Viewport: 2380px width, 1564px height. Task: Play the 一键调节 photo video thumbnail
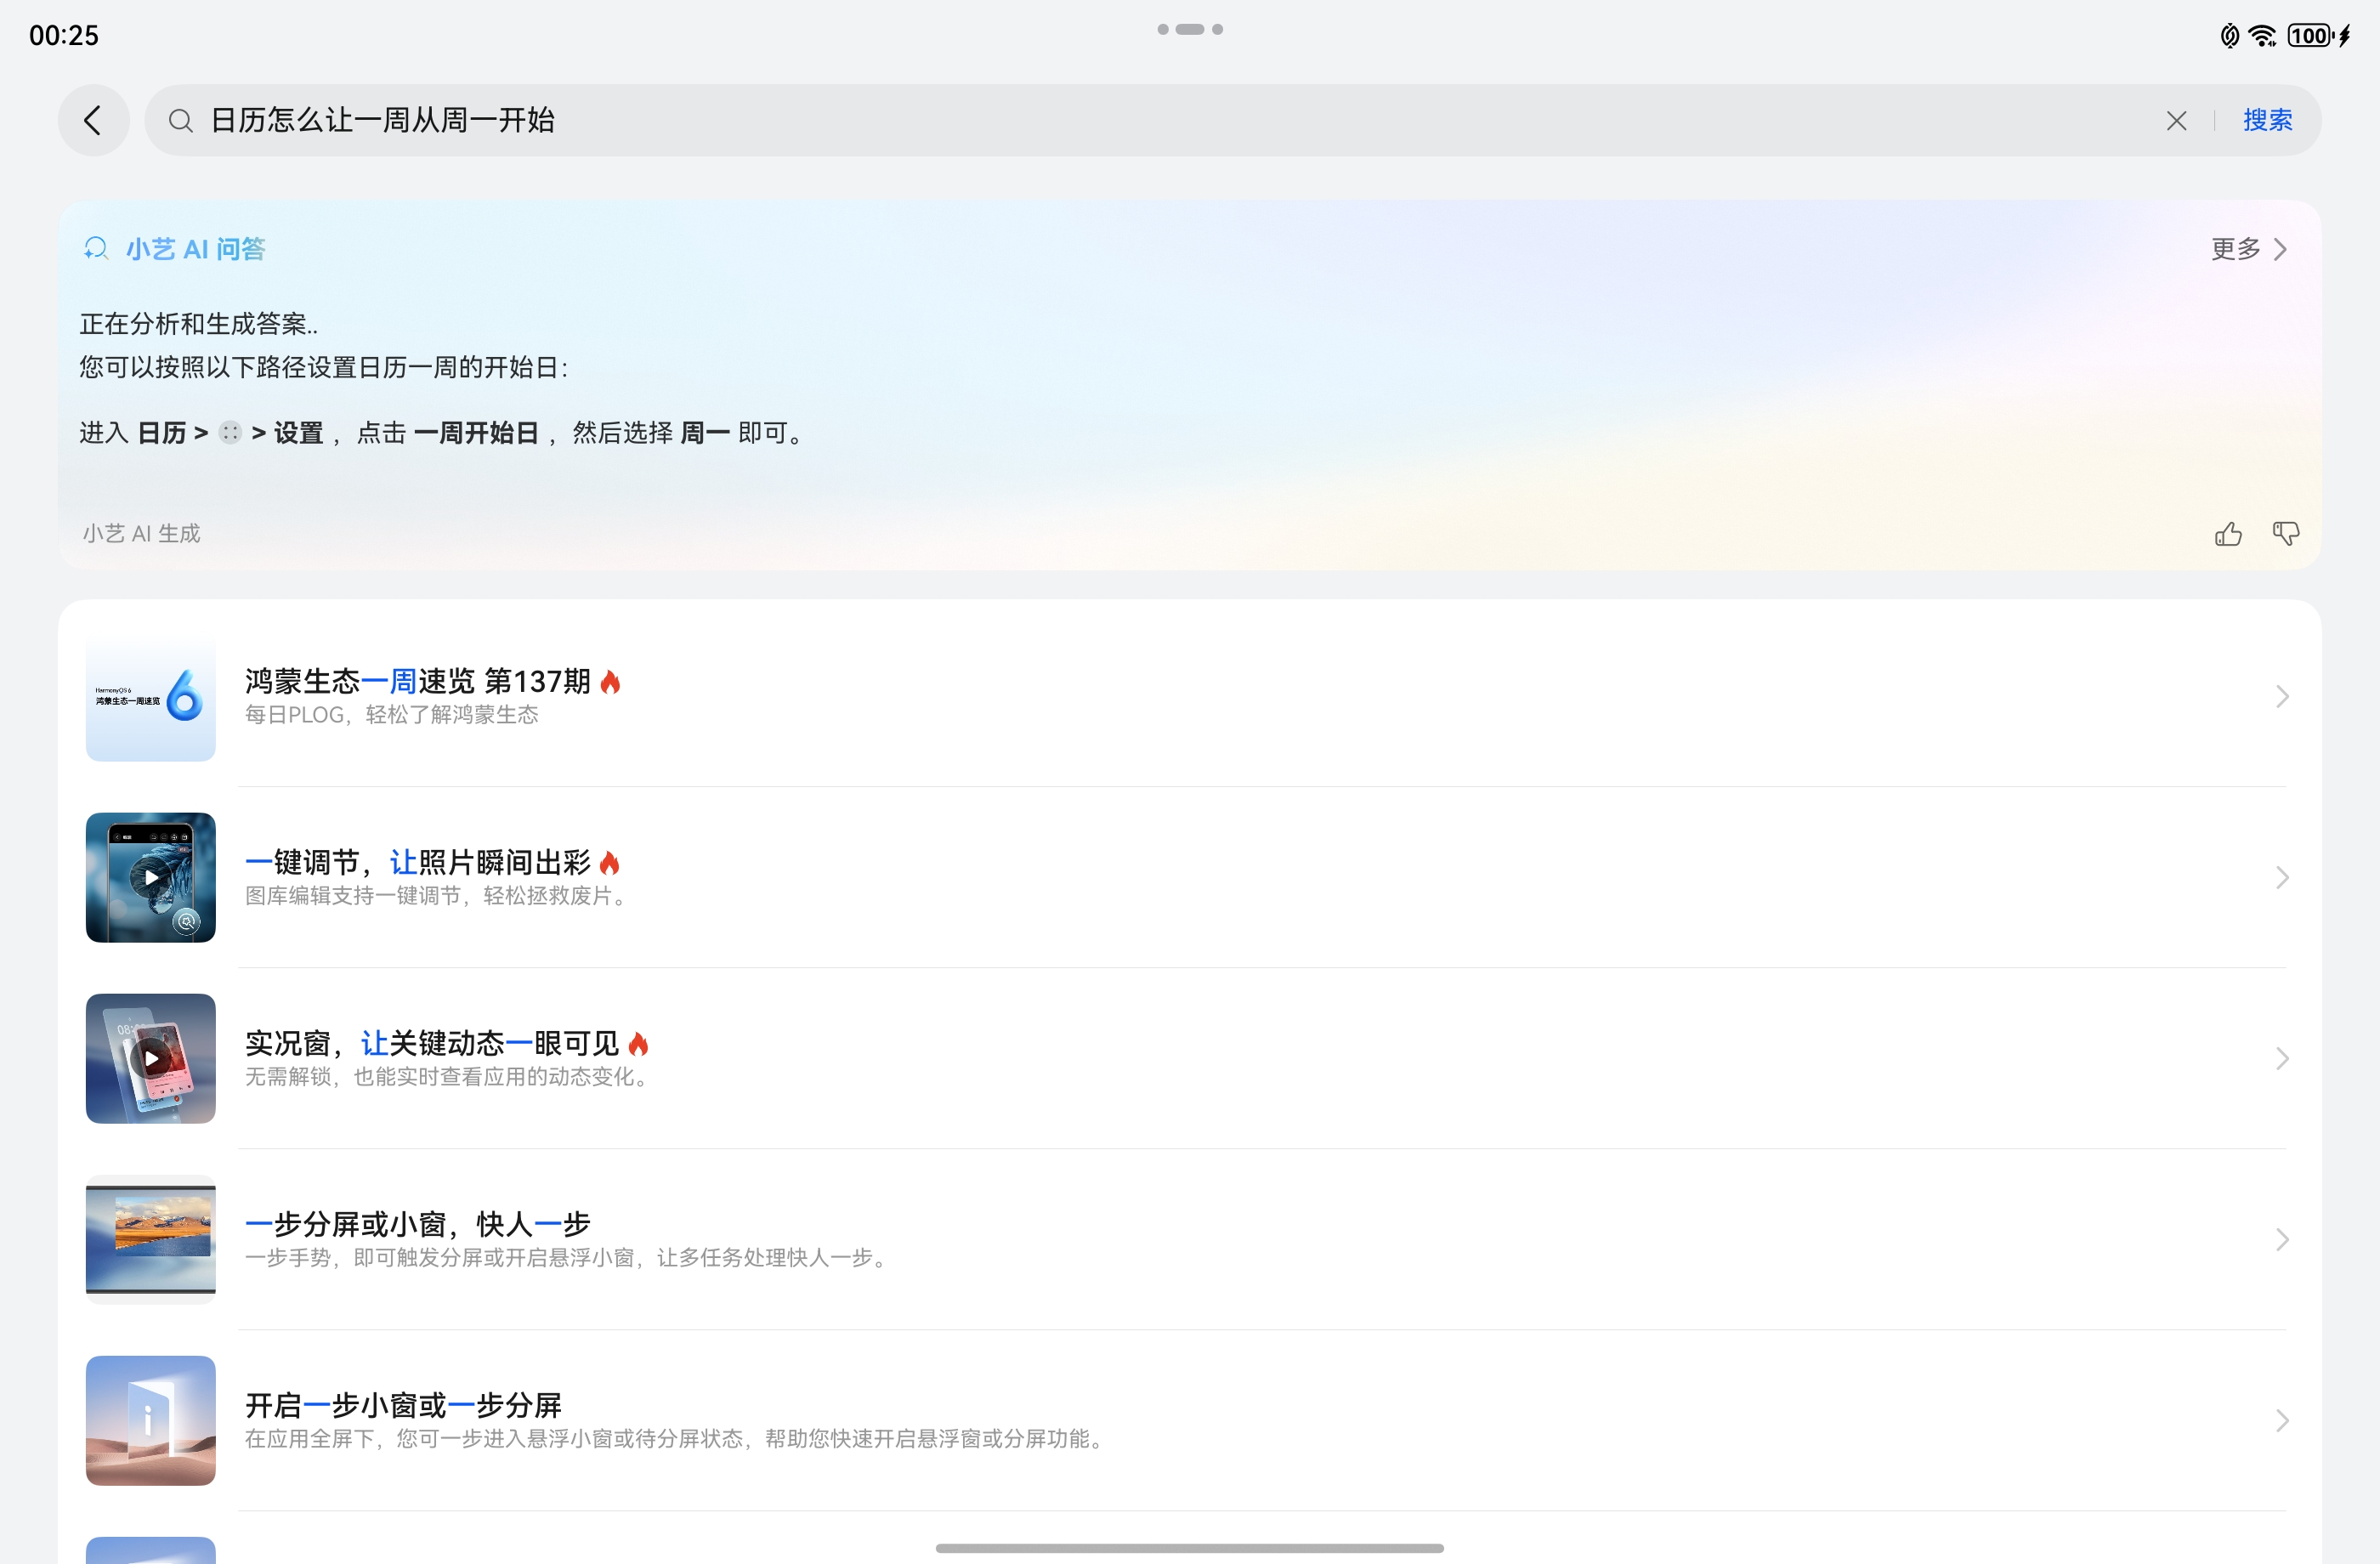click(x=151, y=877)
